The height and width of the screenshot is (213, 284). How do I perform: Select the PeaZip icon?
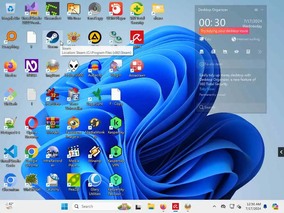pyautogui.click(x=74, y=182)
